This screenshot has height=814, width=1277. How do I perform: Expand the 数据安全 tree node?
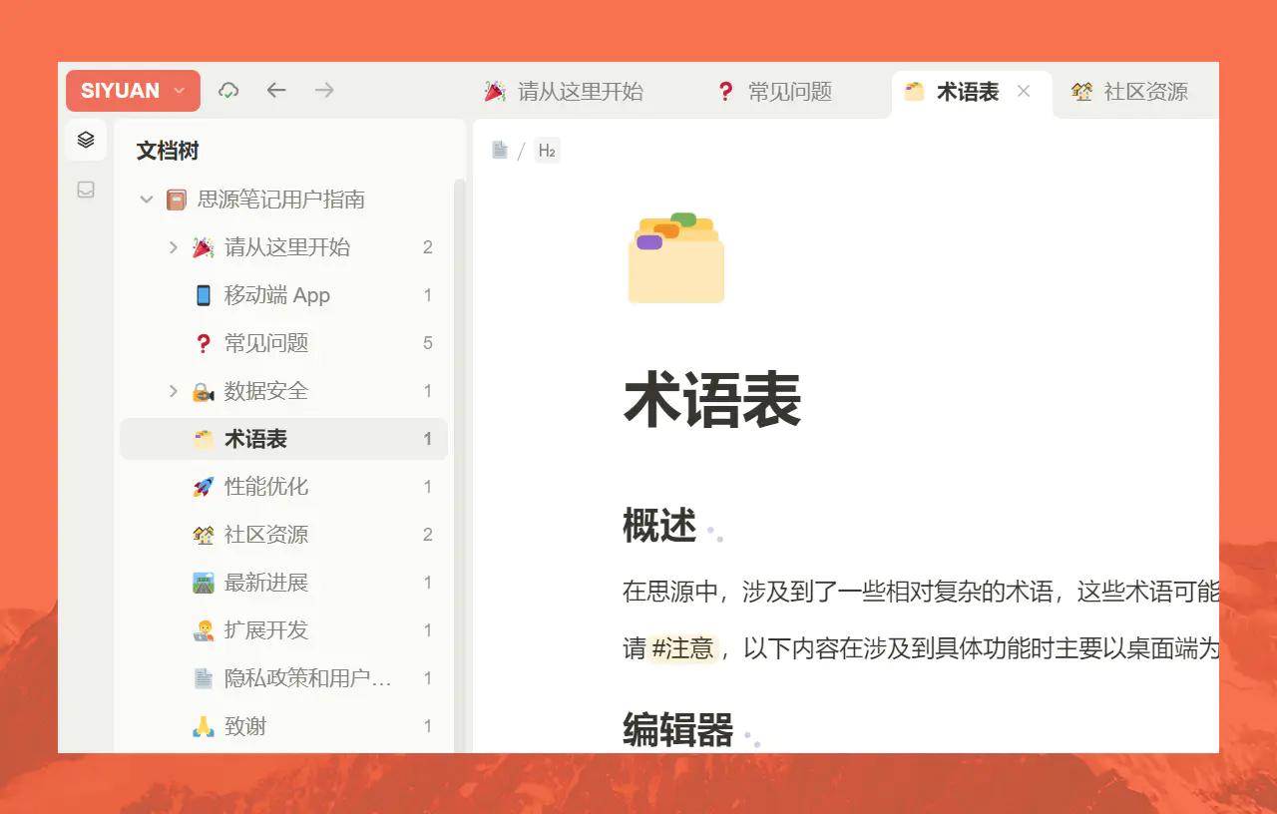click(174, 391)
